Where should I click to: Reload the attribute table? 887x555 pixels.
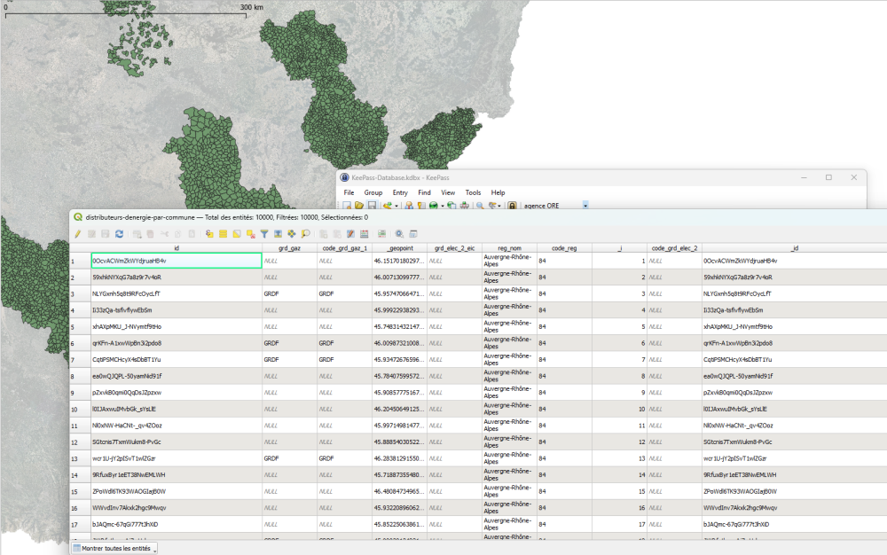(119, 234)
